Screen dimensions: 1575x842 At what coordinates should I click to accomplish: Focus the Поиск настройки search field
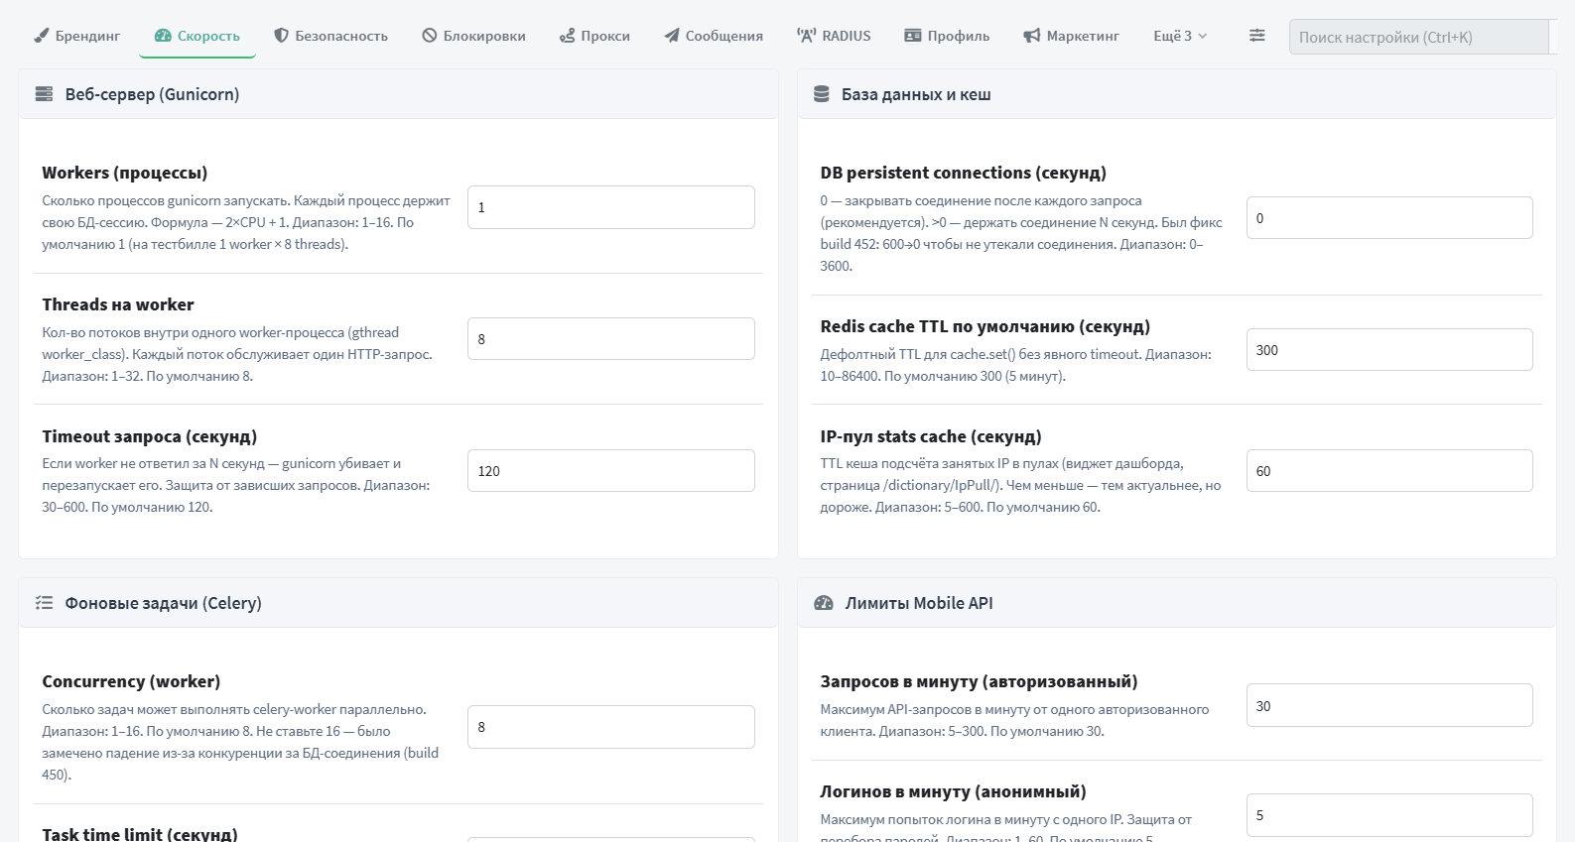[x=1418, y=37]
